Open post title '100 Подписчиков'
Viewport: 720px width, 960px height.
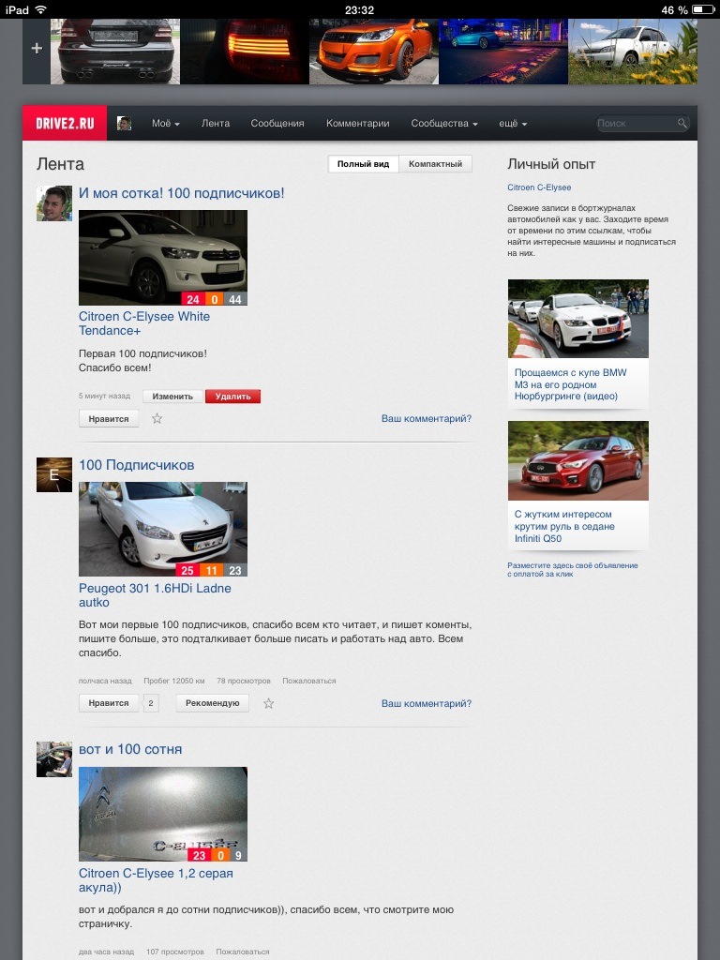coord(137,465)
